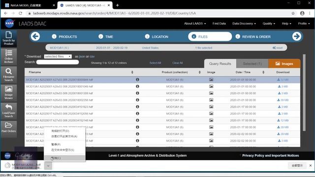Click 全部显示 on the downloads bar
This screenshot has width=315, height=177.
(x=297, y=166)
